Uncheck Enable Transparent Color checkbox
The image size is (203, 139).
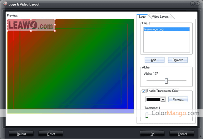[x=144, y=91]
